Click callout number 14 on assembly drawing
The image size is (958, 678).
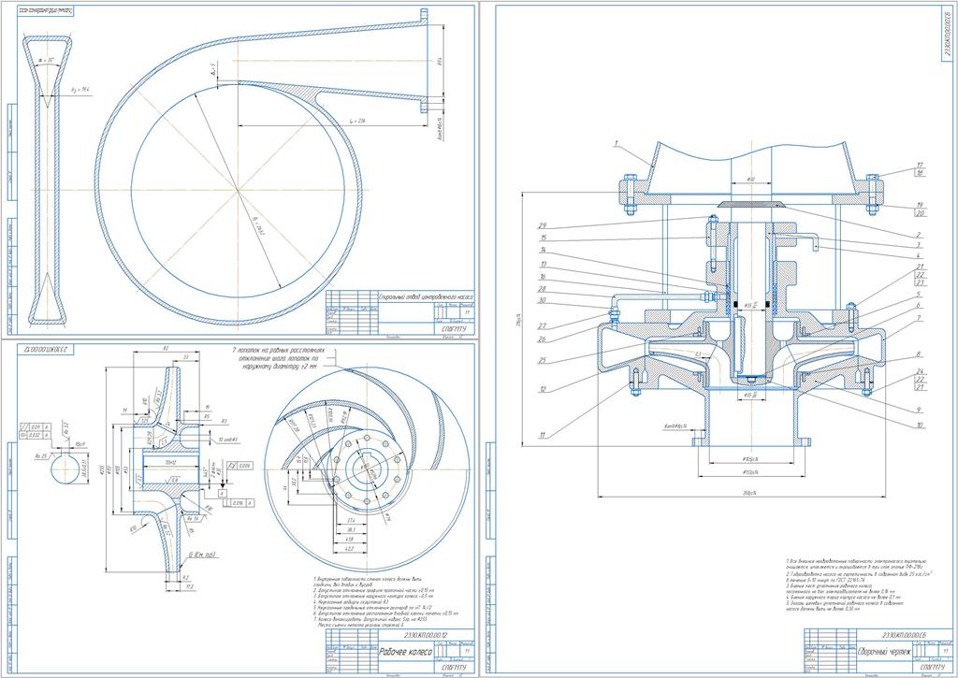click(x=543, y=251)
